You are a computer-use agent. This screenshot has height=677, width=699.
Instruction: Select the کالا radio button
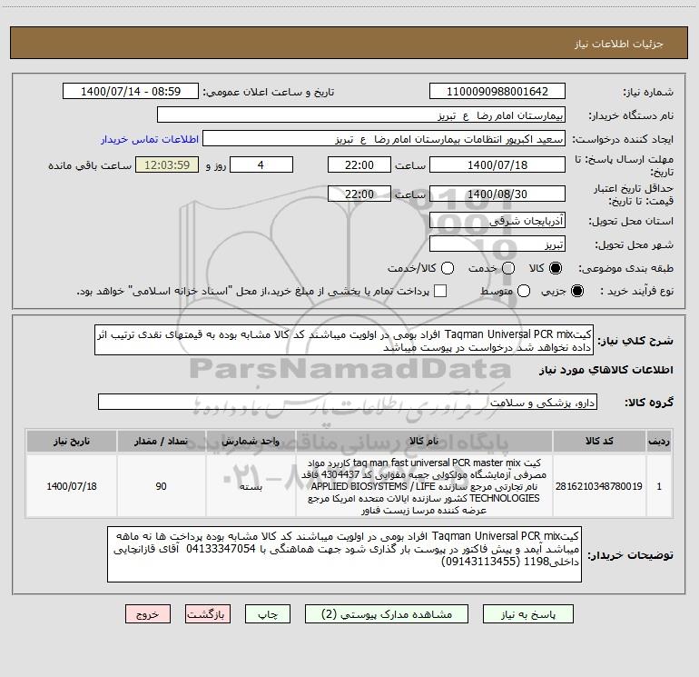[x=556, y=268]
